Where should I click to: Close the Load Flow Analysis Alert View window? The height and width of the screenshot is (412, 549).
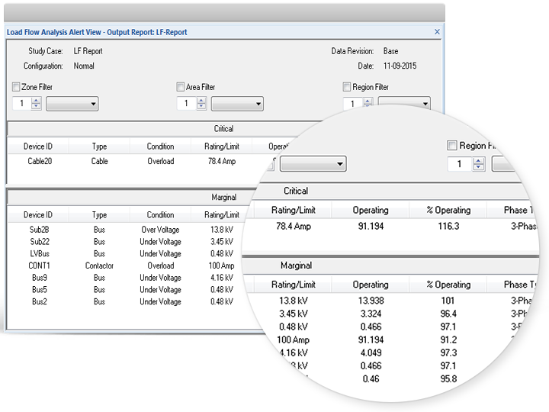(437, 32)
